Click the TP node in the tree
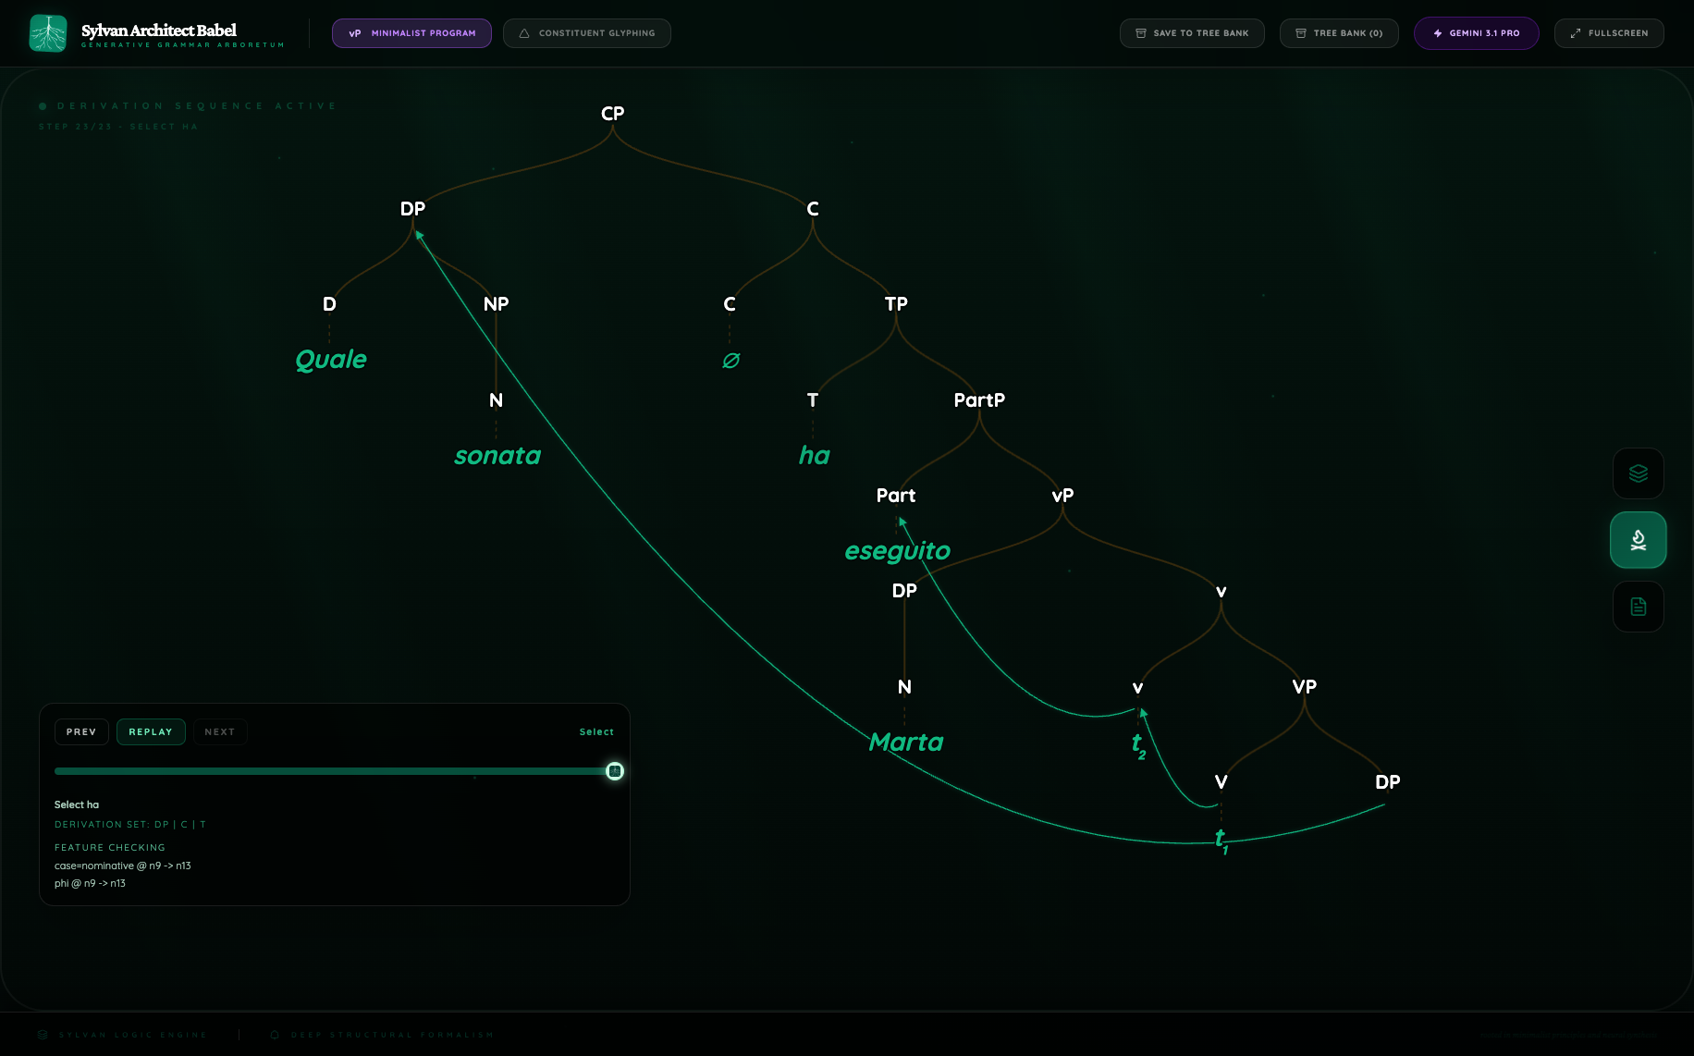The width and height of the screenshot is (1694, 1056). (x=896, y=304)
